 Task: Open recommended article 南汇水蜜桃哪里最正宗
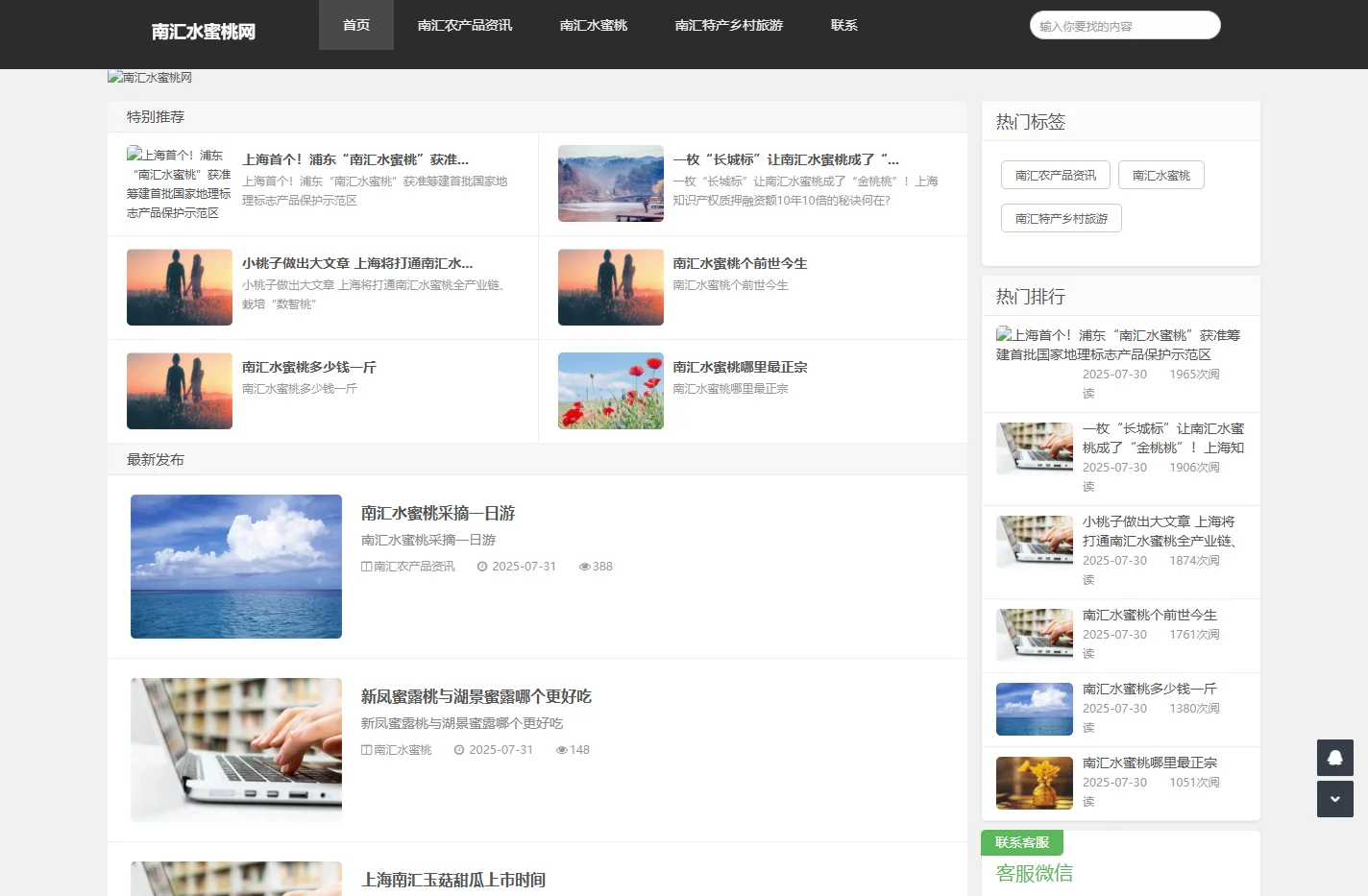(741, 367)
